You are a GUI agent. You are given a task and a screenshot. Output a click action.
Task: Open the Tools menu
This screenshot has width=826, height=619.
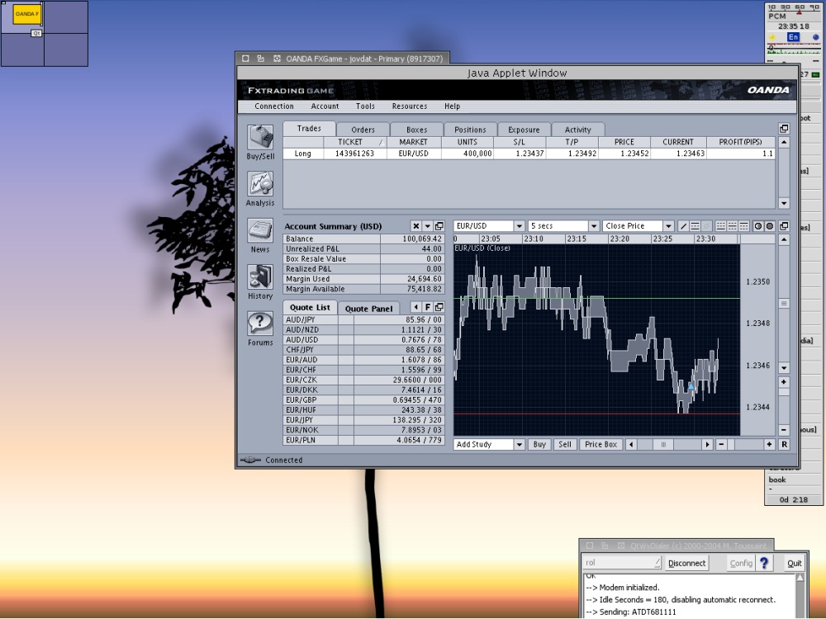click(365, 106)
